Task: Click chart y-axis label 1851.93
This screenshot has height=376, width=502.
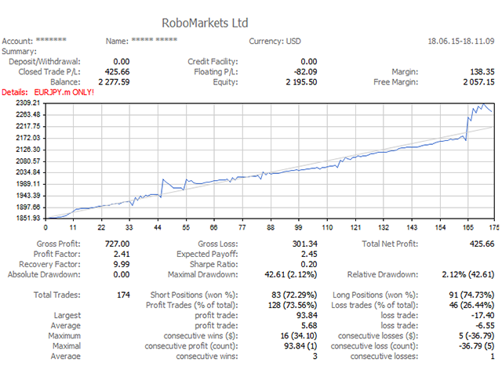Action: tap(28, 219)
